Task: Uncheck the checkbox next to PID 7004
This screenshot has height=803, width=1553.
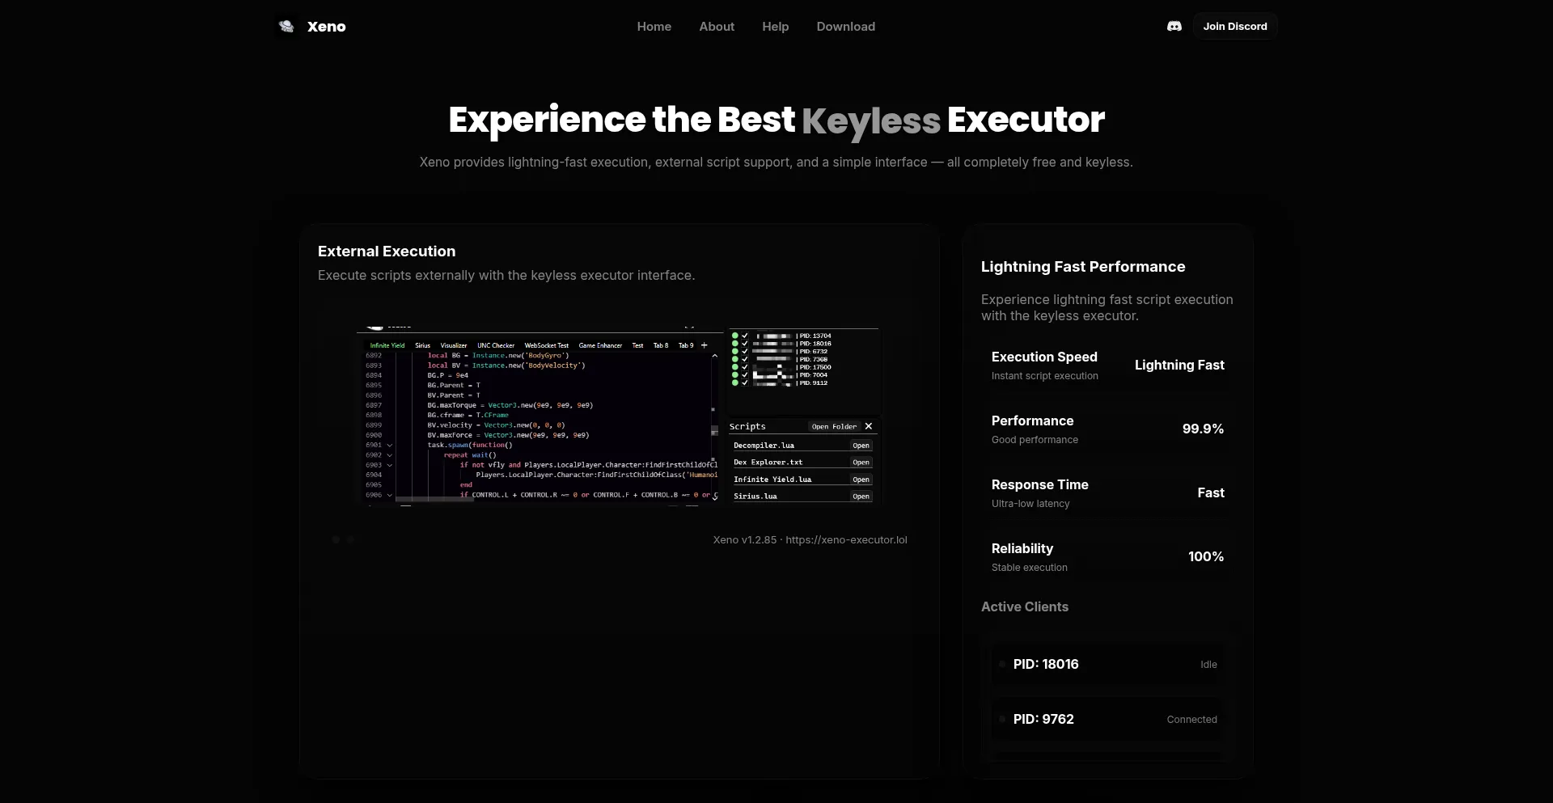Action: tap(745, 375)
